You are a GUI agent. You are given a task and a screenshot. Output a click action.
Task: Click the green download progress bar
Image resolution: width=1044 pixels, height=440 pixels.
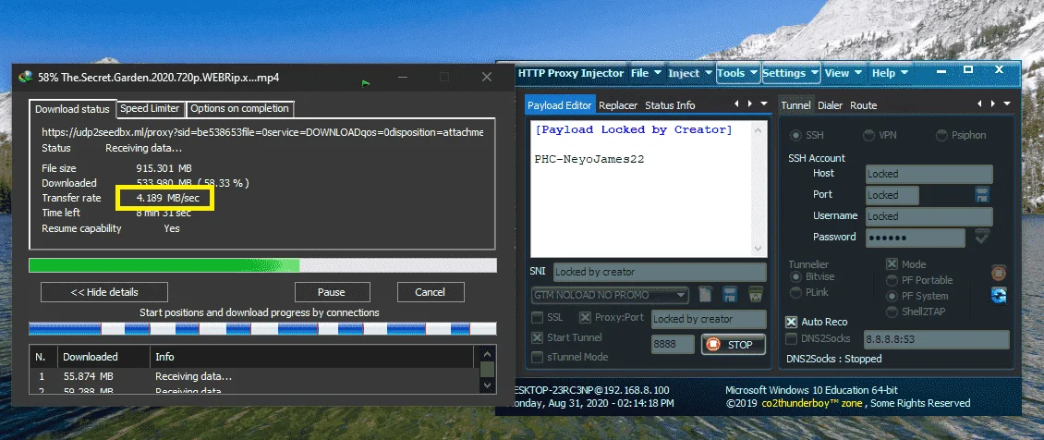[x=262, y=265]
